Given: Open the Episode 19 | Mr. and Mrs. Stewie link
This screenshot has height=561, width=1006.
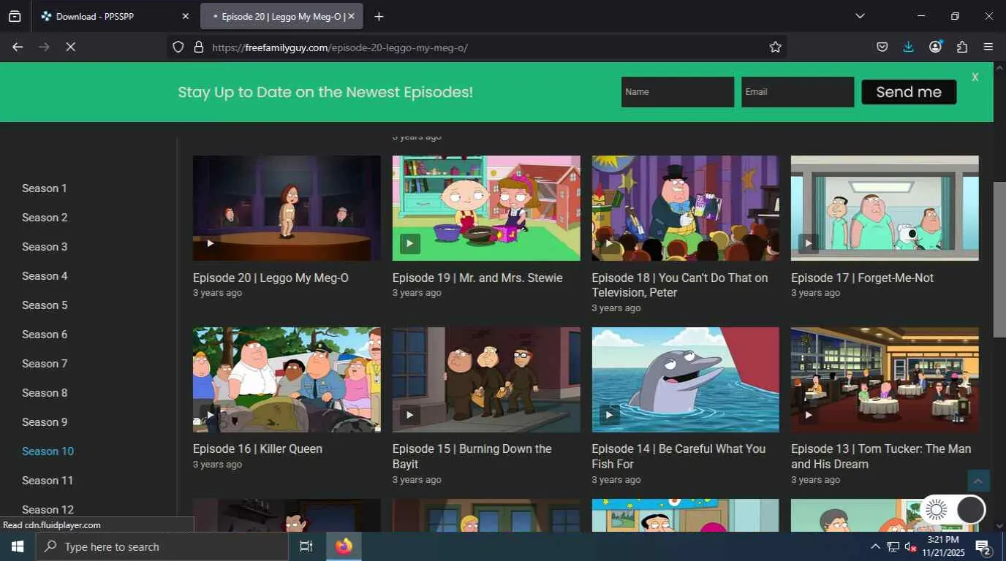Looking at the screenshot, I should point(477,278).
